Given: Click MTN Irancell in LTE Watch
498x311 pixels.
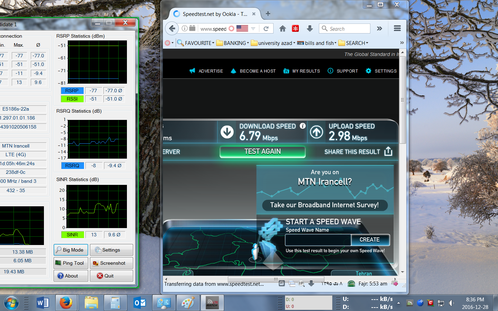Looking at the screenshot, I should (x=16, y=146).
